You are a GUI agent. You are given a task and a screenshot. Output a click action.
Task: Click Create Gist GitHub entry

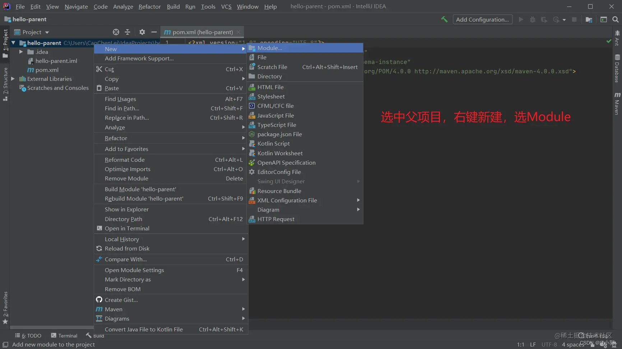tap(171, 300)
